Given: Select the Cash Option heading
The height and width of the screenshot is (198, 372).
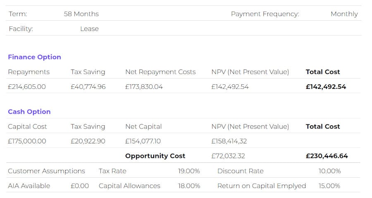Looking at the screenshot, I should [29, 112].
